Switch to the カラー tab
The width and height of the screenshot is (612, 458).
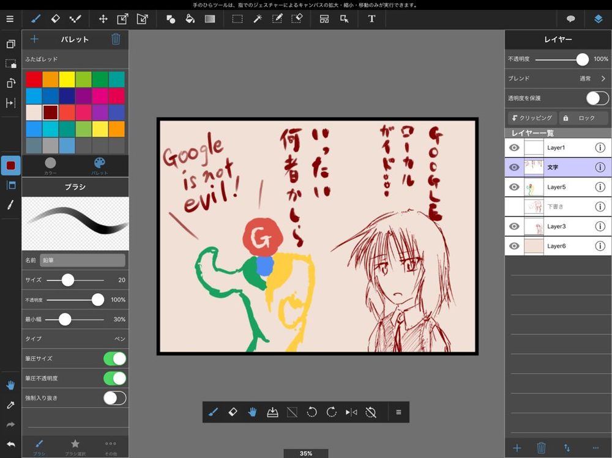point(50,165)
